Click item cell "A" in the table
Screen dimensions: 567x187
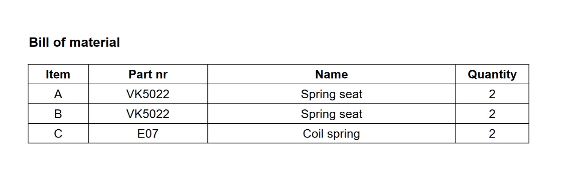pos(58,94)
